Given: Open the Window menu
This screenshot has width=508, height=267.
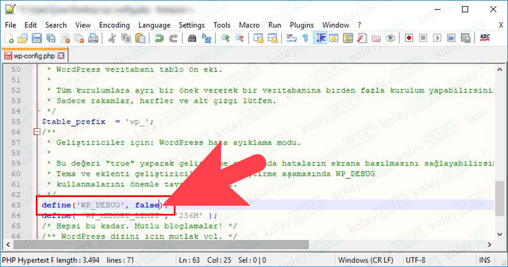Looking at the screenshot, I should (x=335, y=25).
